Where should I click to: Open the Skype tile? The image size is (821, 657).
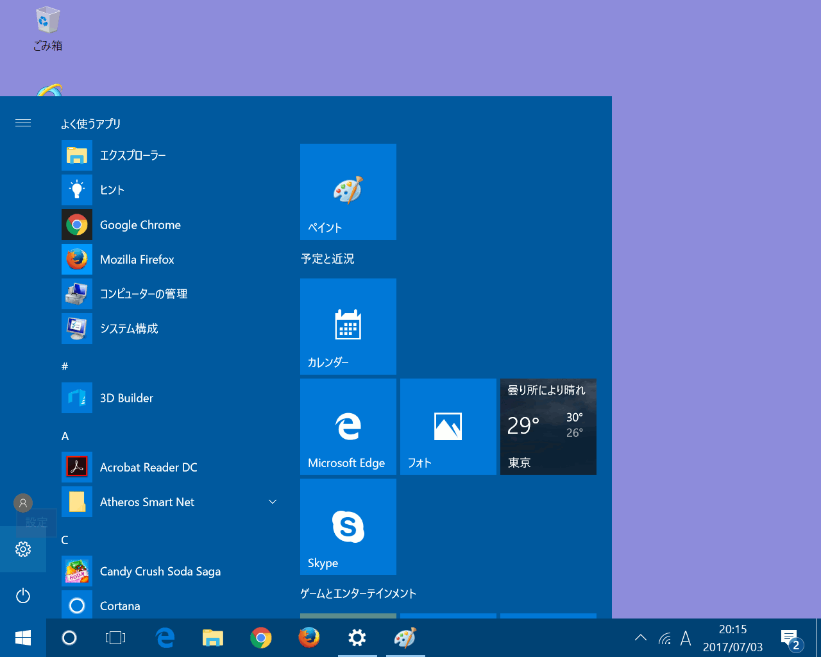[x=348, y=527]
